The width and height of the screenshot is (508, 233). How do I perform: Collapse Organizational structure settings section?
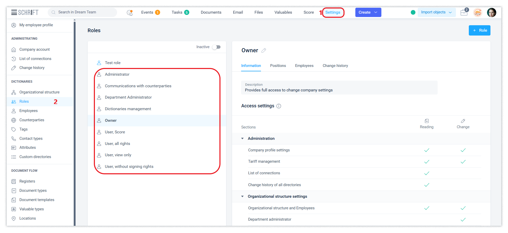(242, 196)
